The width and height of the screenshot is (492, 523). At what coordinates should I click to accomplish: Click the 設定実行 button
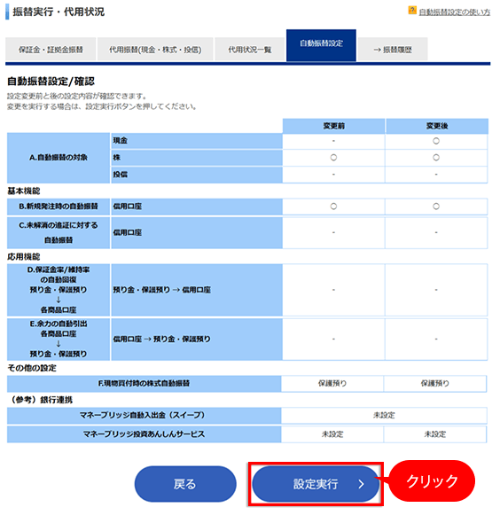pos(316,484)
